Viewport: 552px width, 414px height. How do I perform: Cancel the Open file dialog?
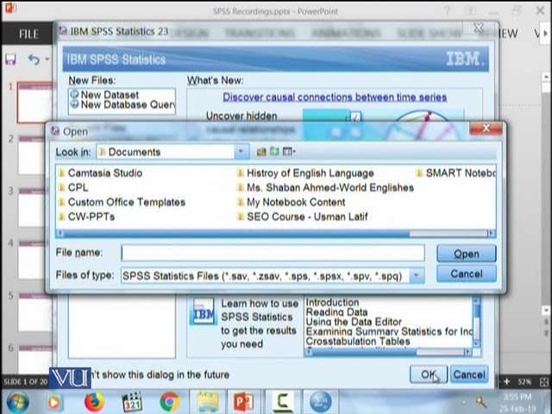pos(467,273)
